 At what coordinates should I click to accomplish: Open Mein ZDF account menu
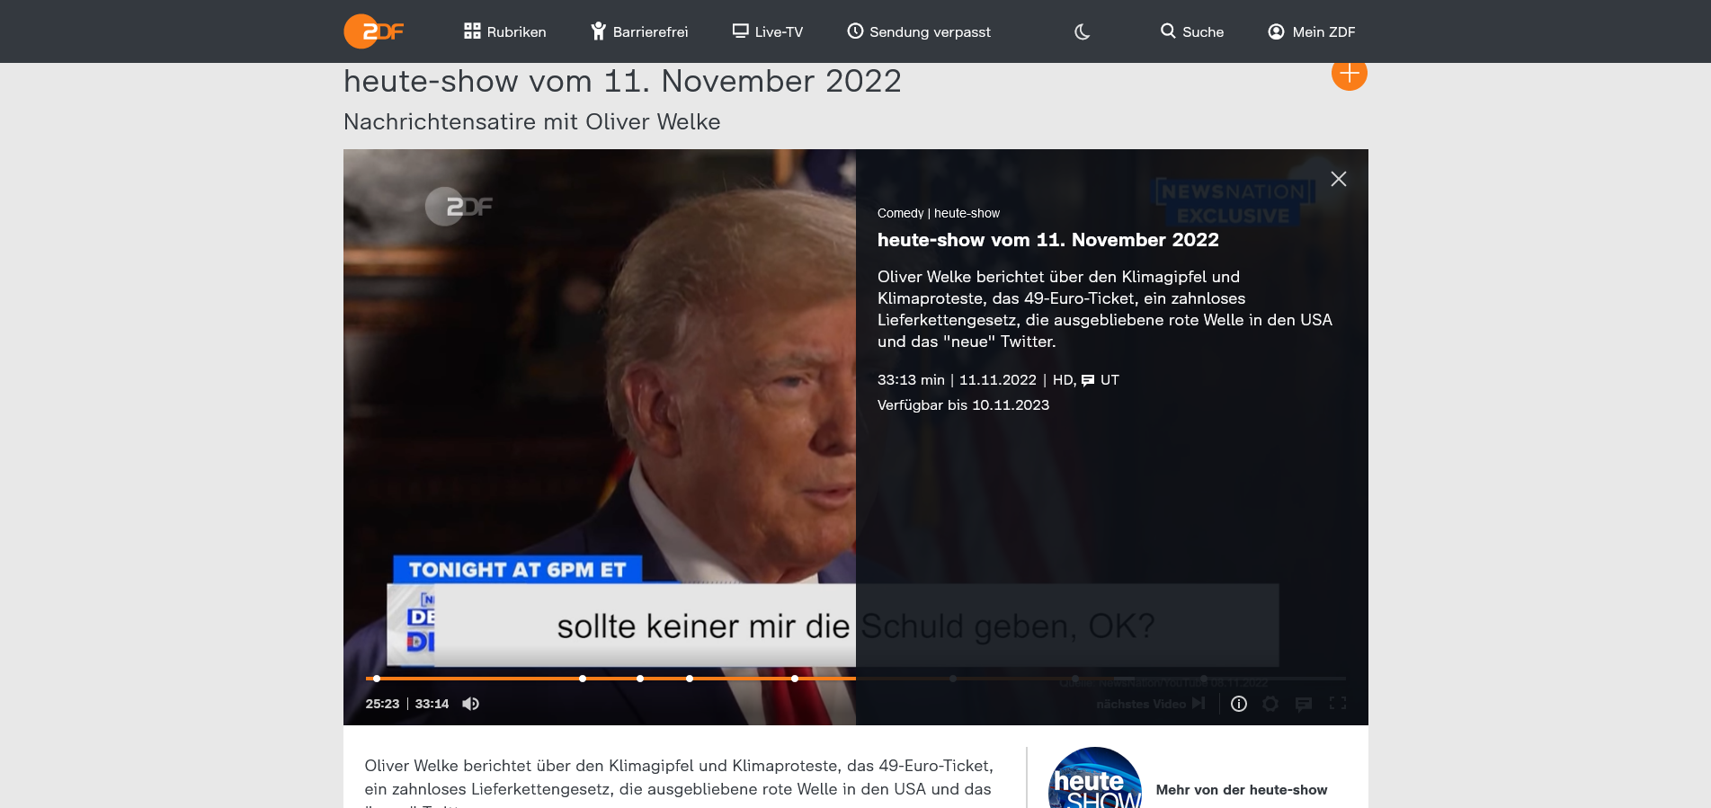[x=1311, y=31]
